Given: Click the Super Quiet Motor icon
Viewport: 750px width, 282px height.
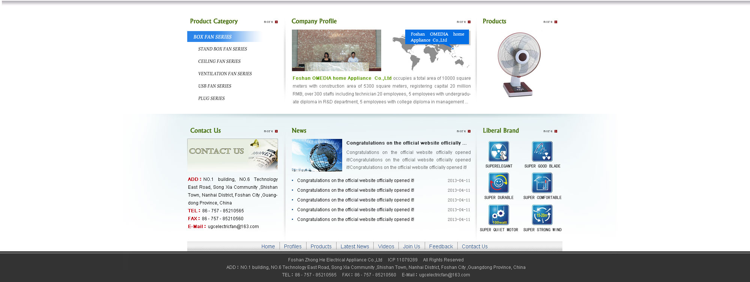Looking at the screenshot, I should click(499, 215).
